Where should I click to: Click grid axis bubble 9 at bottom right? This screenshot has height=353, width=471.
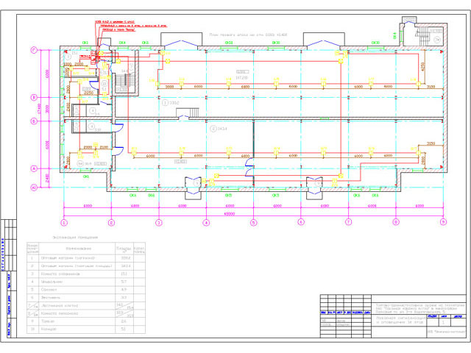click(442, 221)
